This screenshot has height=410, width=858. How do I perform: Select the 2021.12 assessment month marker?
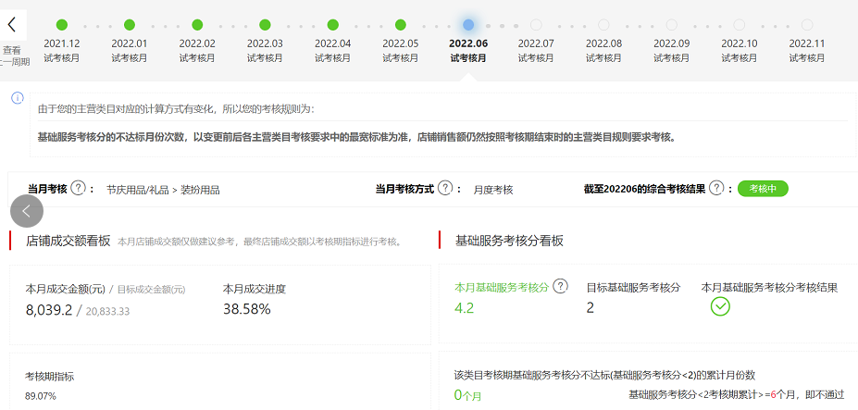(x=62, y=25)
